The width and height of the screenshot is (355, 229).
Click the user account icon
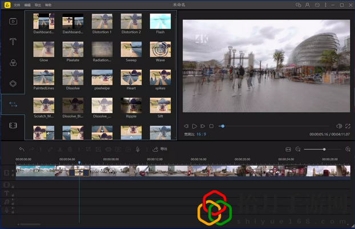pyautogui.click(x=308, y=5)
